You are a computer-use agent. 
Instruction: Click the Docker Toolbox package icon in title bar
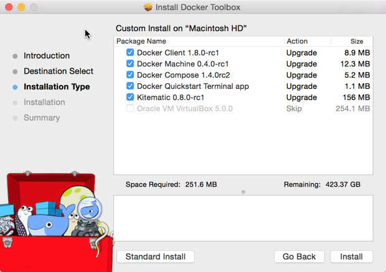coord(148,7)
